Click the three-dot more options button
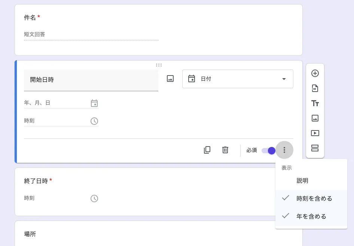Image resolution: width=354 pixels, height=246 pixels. tap(284, 150)
